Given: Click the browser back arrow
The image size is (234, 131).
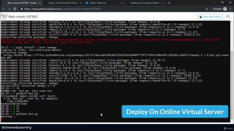Looking at the screenshot, I should 4,9.
